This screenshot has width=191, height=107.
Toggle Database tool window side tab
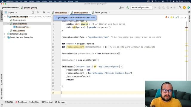[189, 17]
